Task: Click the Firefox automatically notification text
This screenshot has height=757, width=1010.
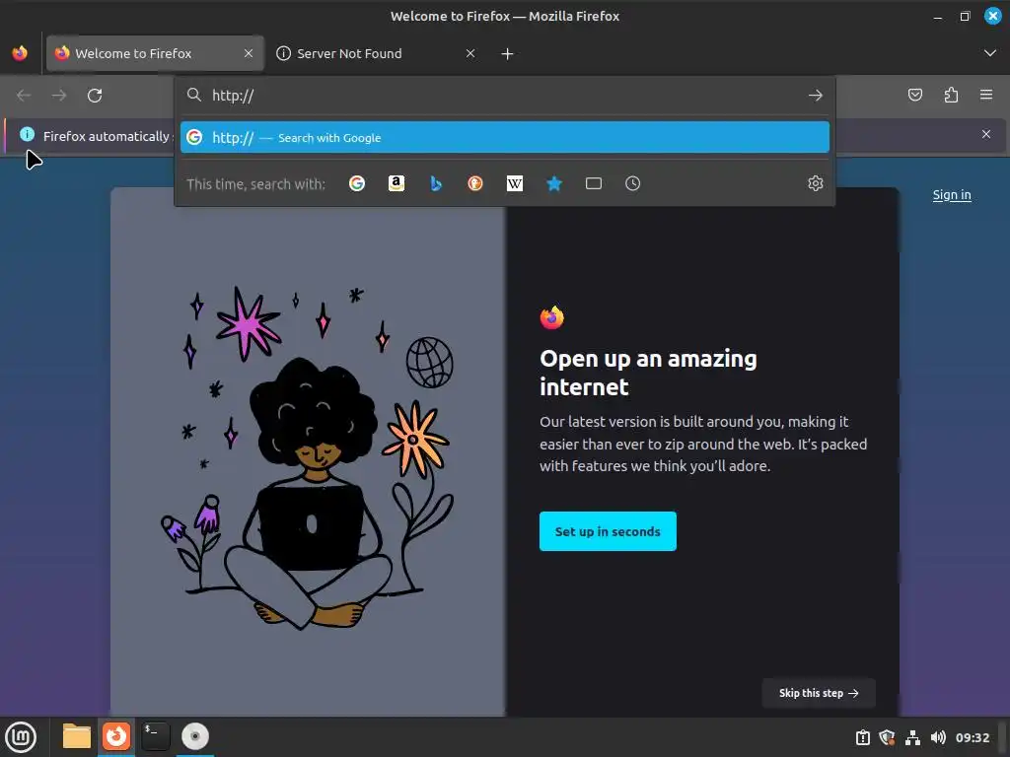Action: (107, 136)
